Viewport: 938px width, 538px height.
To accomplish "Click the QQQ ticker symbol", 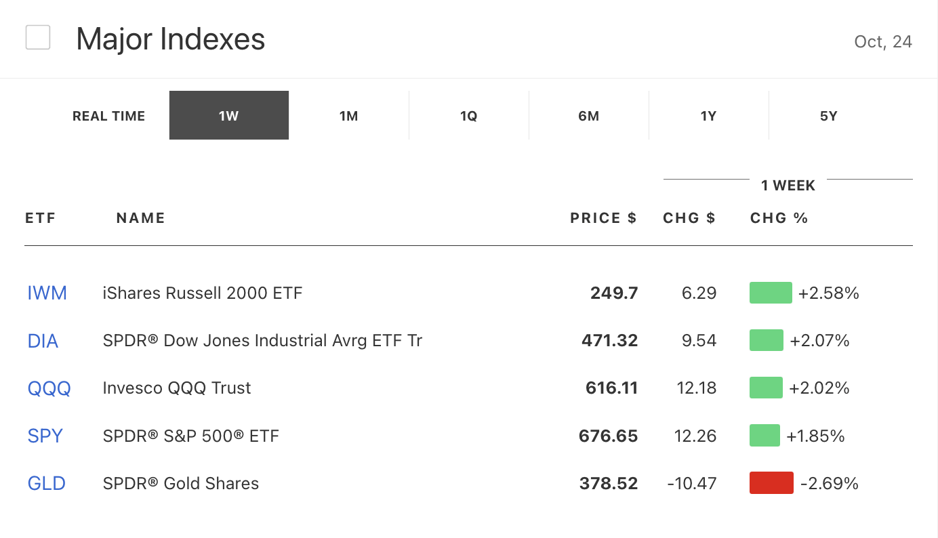I will pos(49,388).
